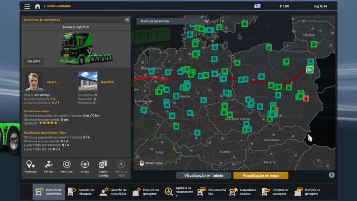Click the Estatísticas dos últimos 7 dias heading
Image resolution: width=357 pixels, height=201 pixels.
pos(45,132)
